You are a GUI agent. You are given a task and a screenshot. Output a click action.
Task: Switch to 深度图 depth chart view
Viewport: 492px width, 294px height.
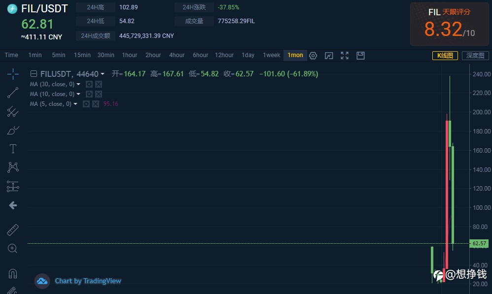click(x=475, y=56)
